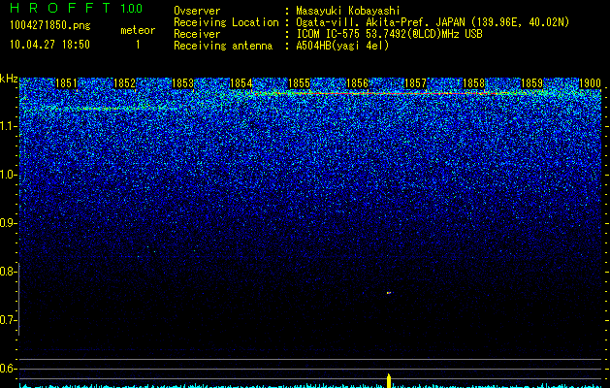Click the meteor count value 1
610x388 pixels.
pyautogui.click(x=138, y=45)
